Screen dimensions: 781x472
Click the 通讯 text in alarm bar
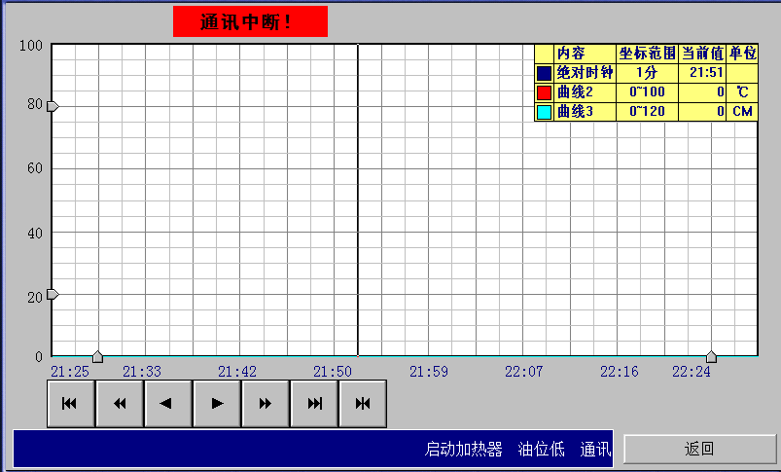click(x=595, y=449)
